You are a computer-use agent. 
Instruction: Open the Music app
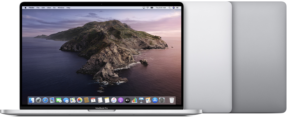point(114,100)
